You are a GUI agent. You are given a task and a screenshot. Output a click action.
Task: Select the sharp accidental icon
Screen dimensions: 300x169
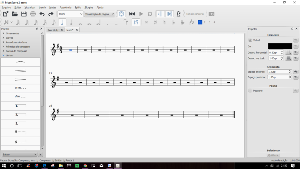155,22
